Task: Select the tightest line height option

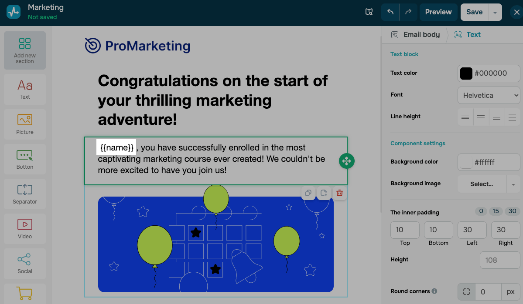Action: click(465, 117)
